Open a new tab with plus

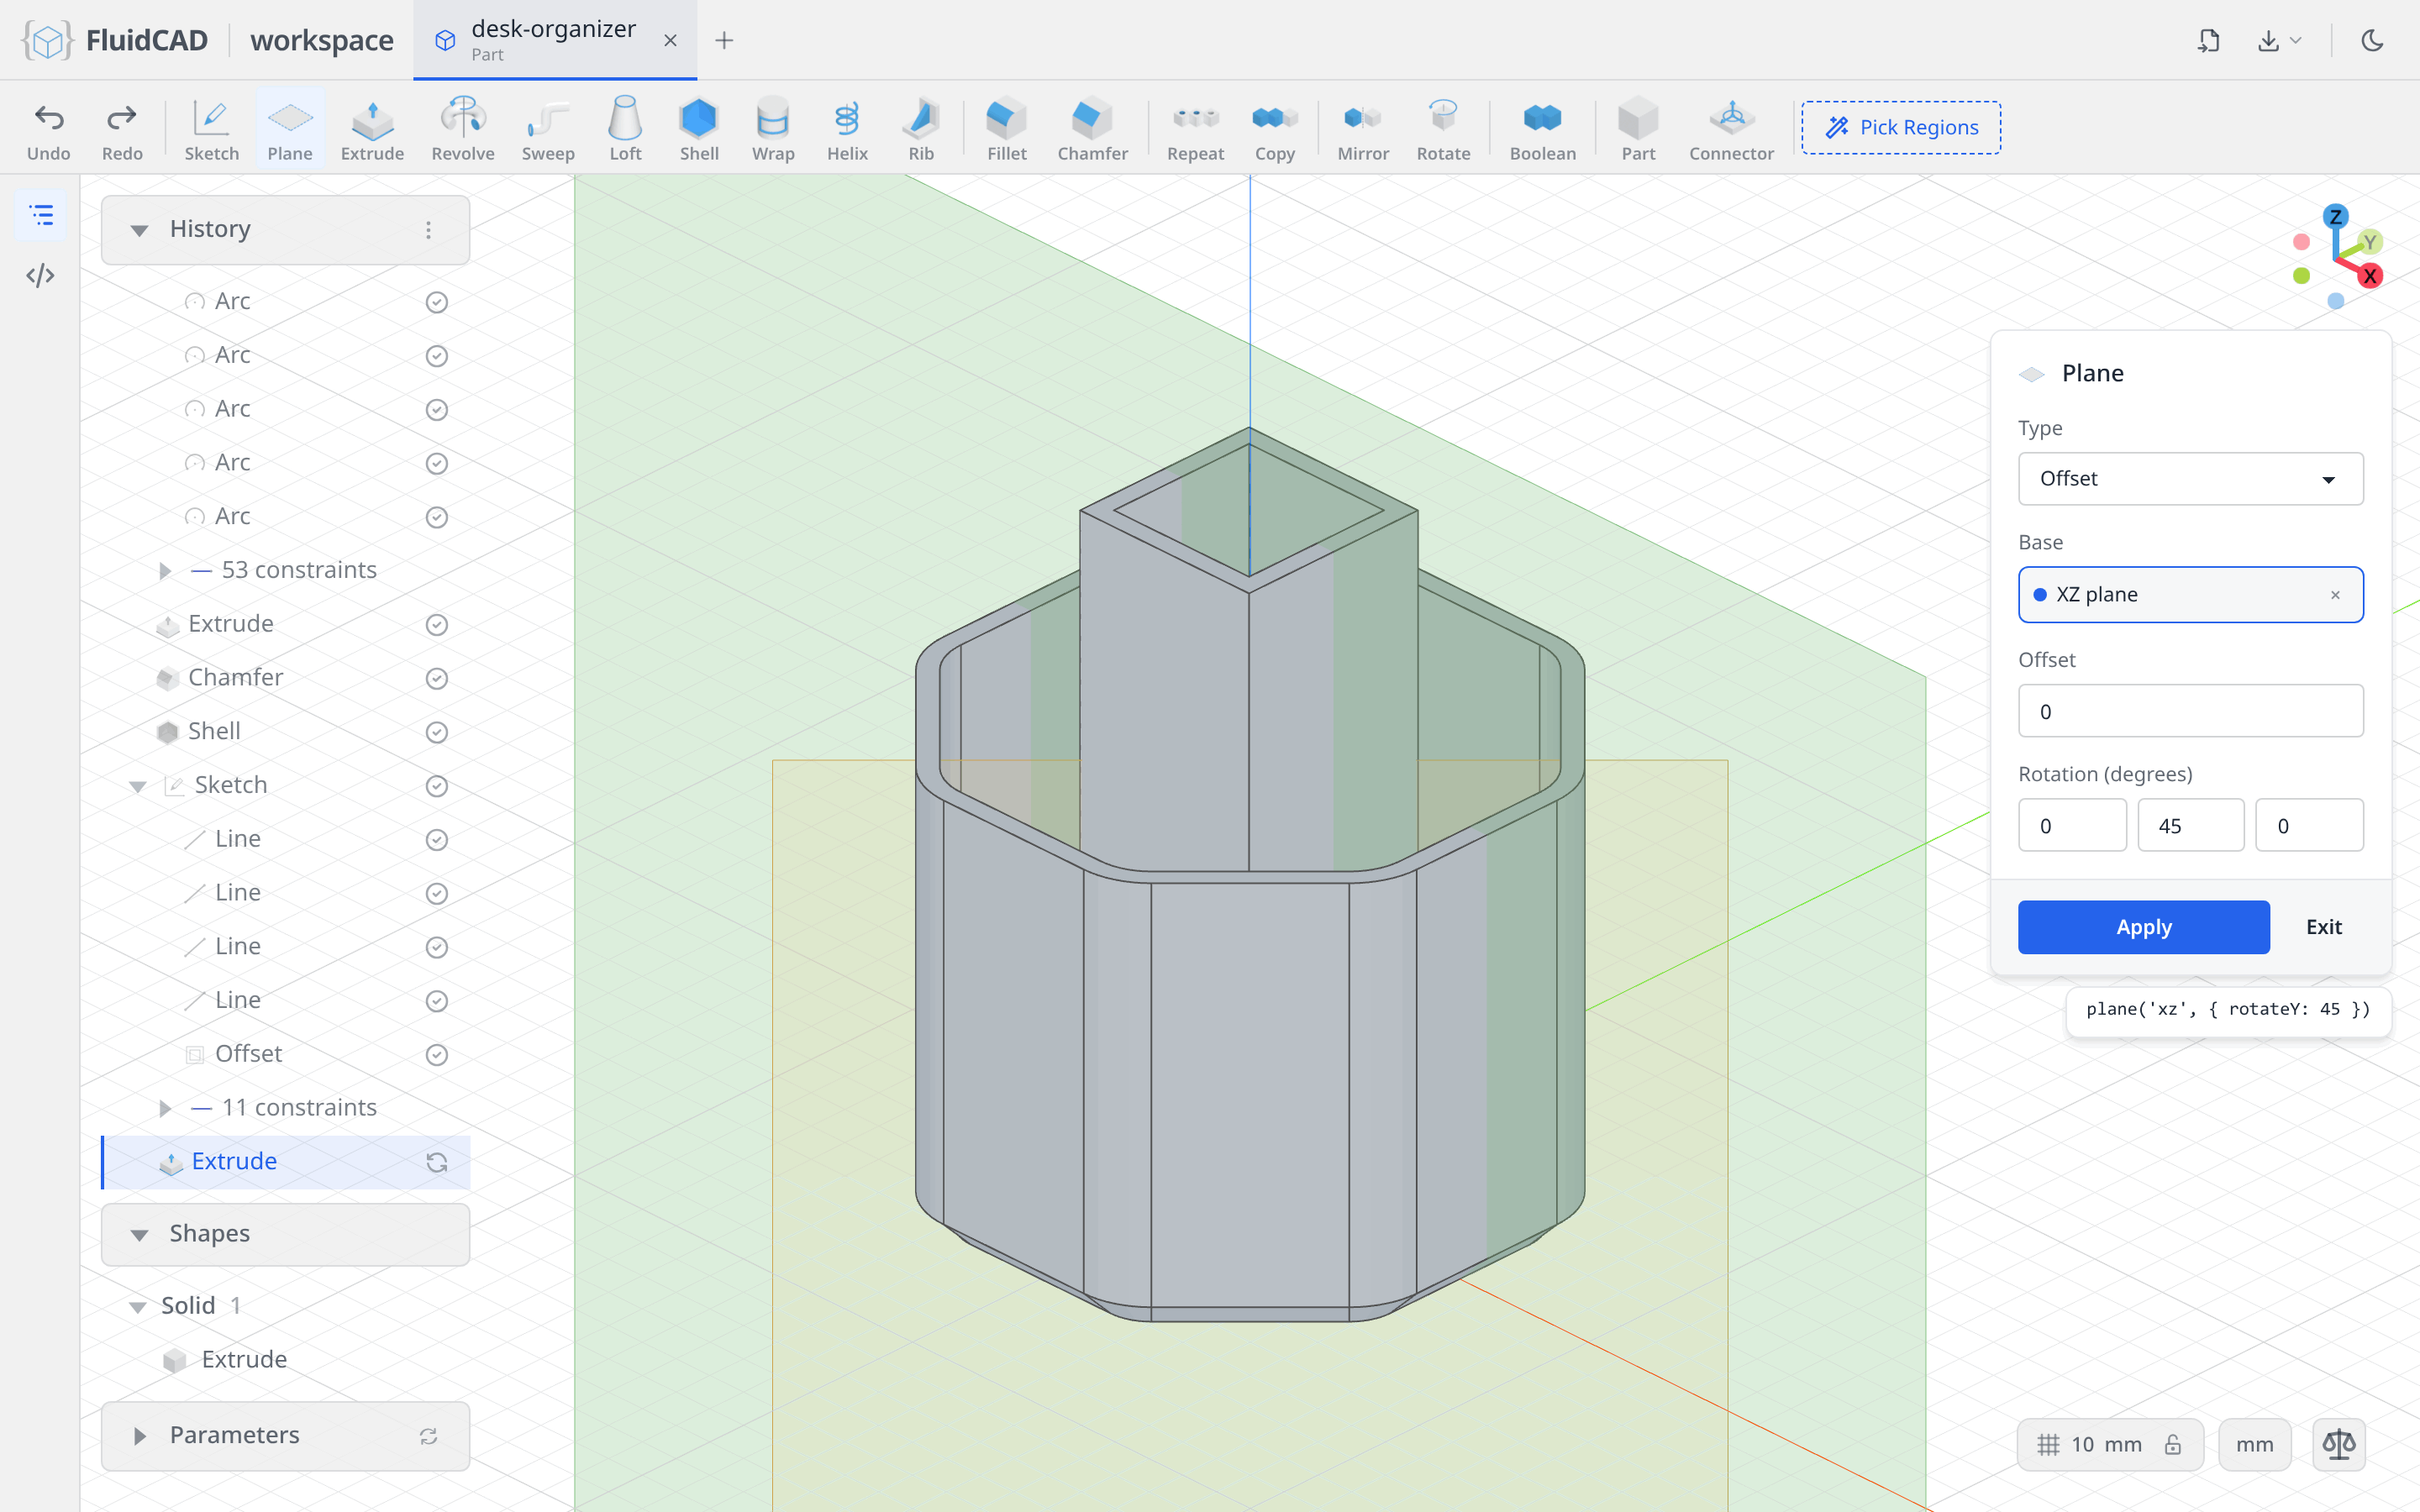click(x=724, y=40)
